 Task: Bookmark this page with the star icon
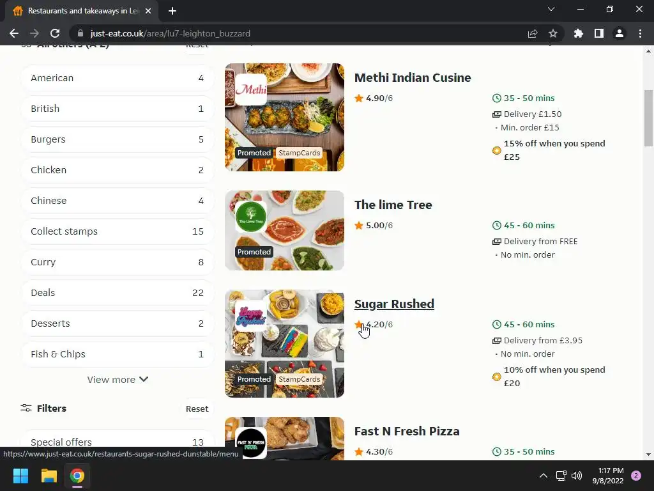point(553,33)
